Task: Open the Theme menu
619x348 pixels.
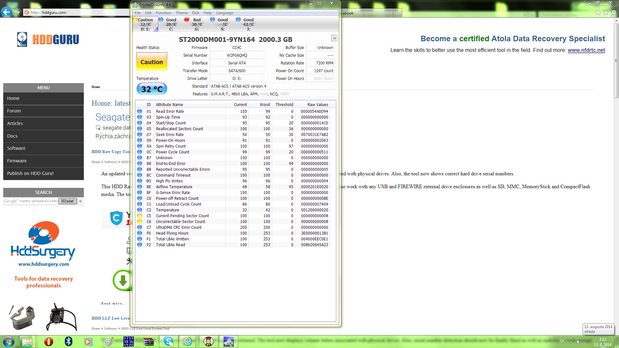Action: 182,13
